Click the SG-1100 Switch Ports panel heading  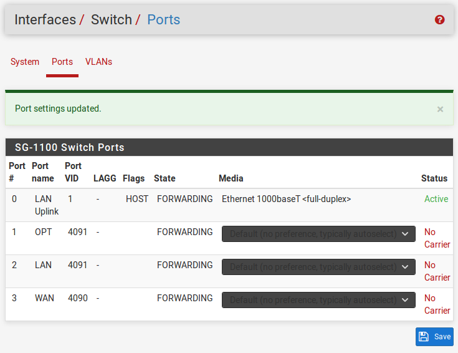coord(70,148)
